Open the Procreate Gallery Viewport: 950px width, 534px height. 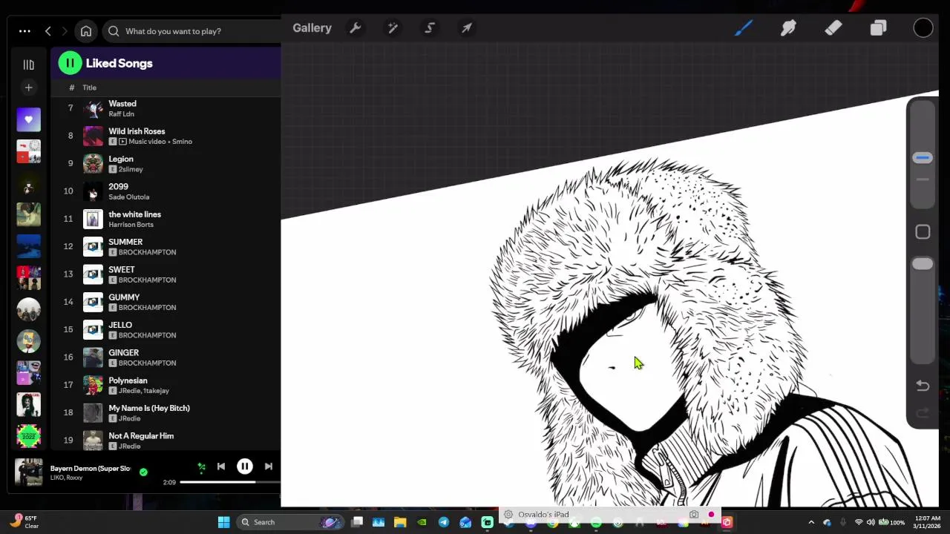pos(312,28)
